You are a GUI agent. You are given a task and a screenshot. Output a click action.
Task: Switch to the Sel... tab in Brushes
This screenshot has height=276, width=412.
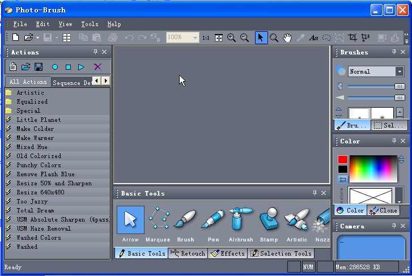coord(388,125)
